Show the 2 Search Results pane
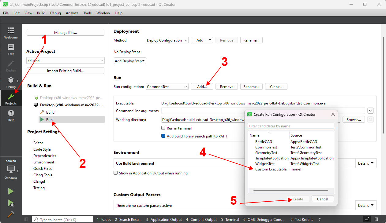This screenshot has height=223, width=386. coord(128,220)
